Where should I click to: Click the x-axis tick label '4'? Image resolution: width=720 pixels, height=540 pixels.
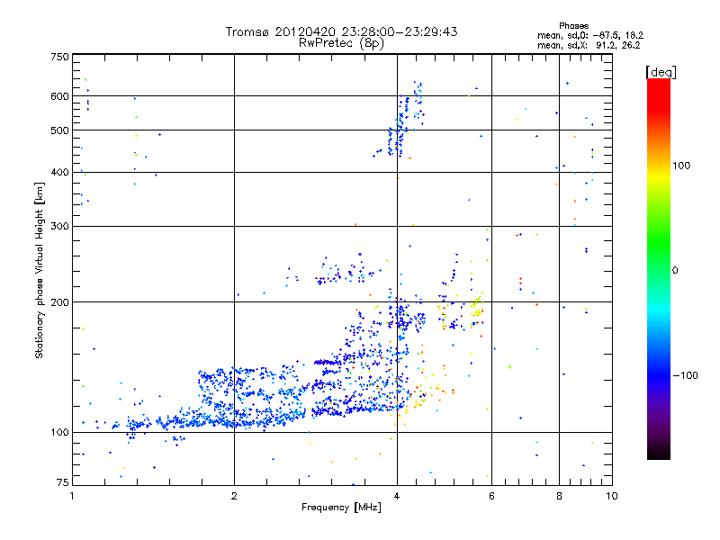point(397,496)
